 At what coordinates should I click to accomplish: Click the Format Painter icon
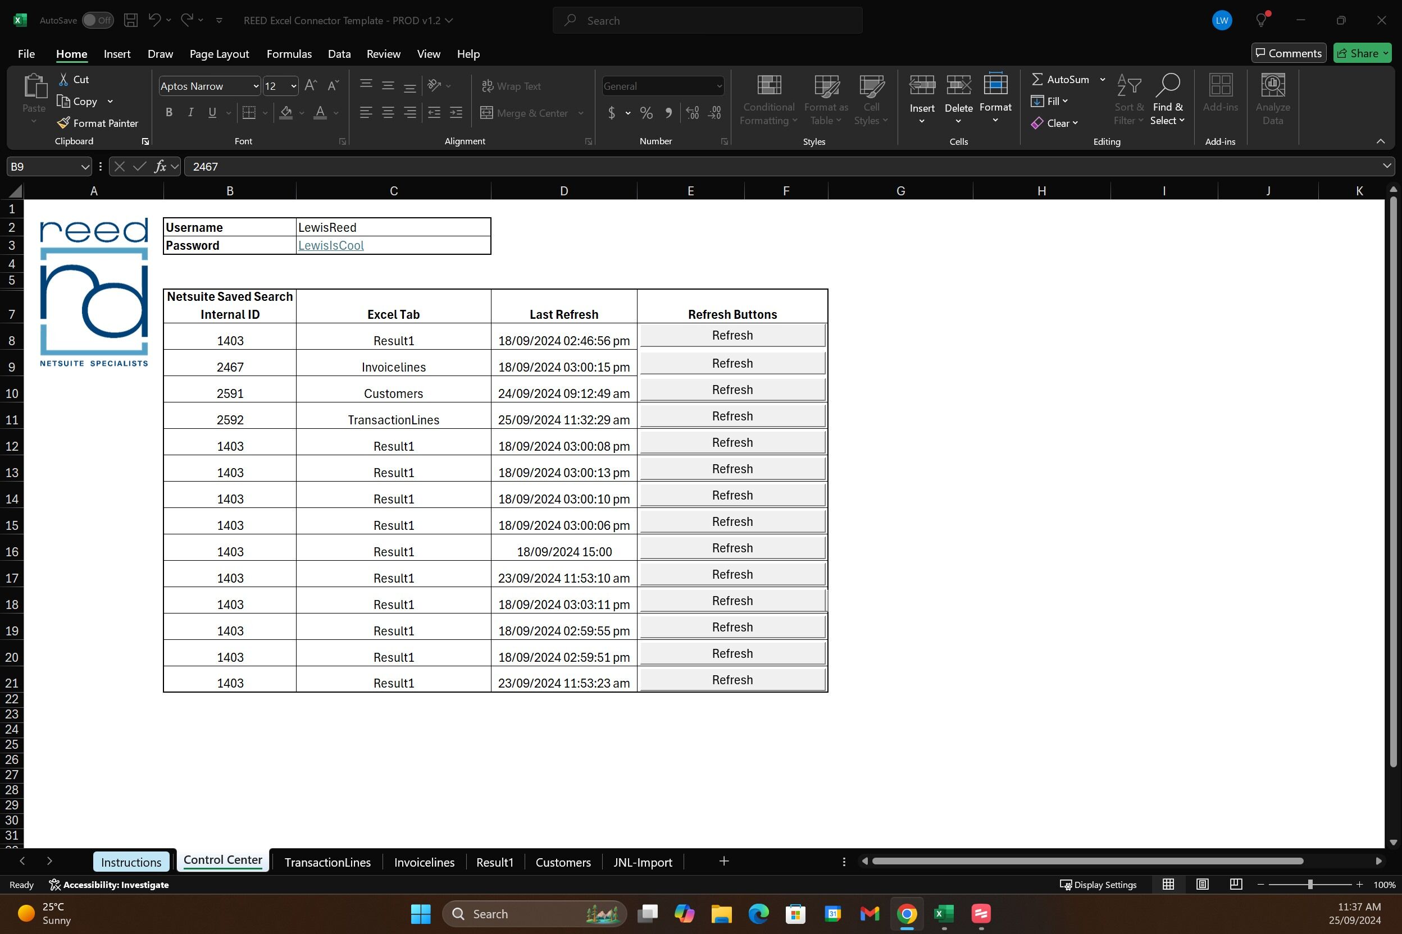point(63,123)
